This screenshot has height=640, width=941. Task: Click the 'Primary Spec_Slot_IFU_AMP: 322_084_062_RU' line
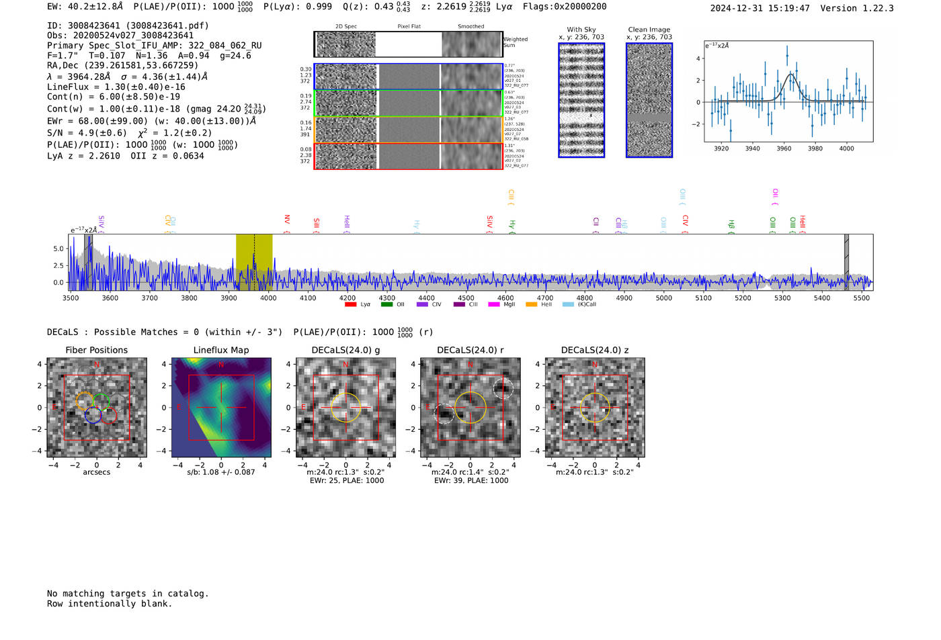point(155,46)
